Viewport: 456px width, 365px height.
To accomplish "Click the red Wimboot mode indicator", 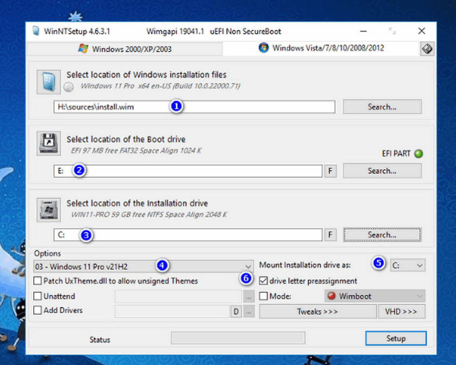I will pos(331,296).
